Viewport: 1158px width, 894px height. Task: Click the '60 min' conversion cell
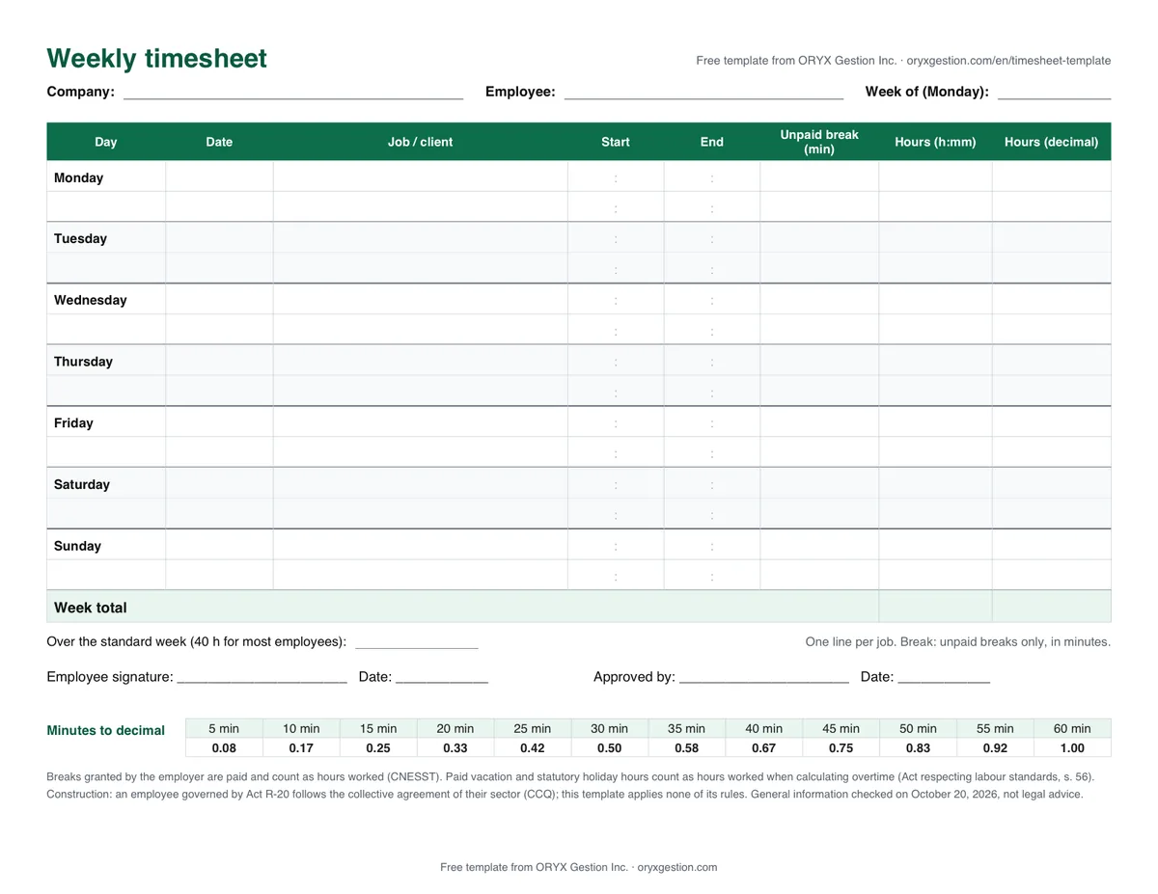pos(1073,729)
